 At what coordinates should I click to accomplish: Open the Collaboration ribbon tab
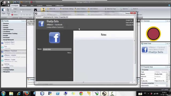point(59,6)
